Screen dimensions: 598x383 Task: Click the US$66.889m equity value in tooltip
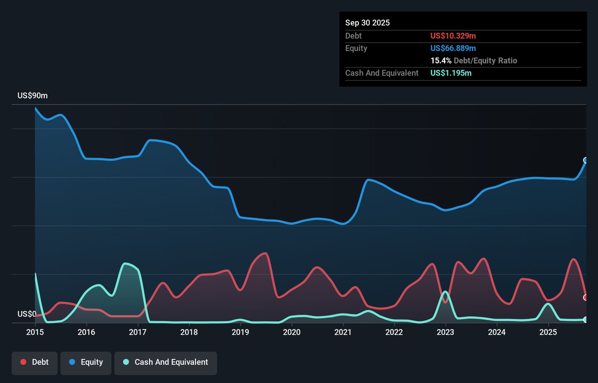(453, 49)
